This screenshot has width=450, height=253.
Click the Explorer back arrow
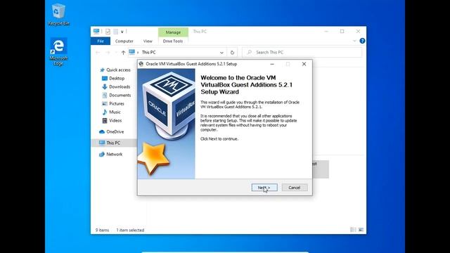tap(98, 53)
